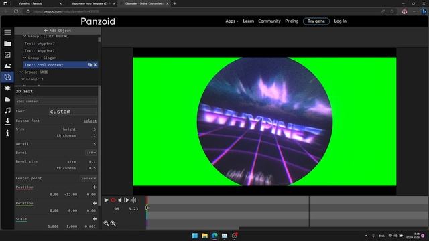Click the object list scrollbar

[99, 40]
